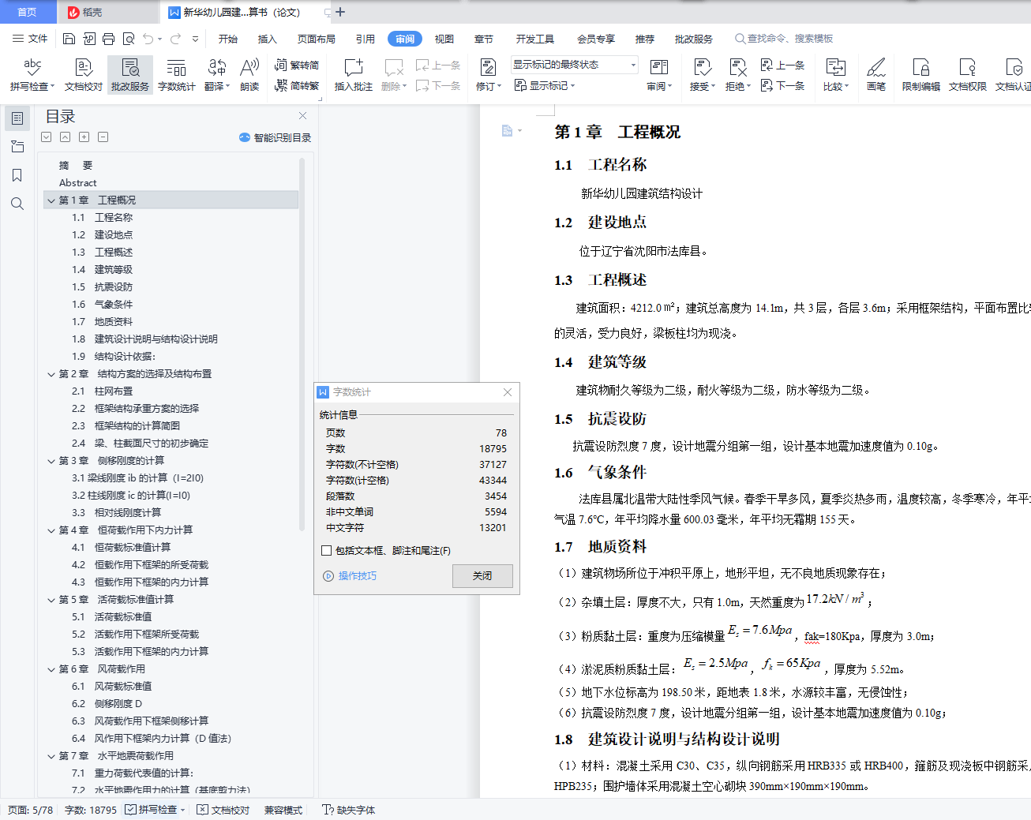Switch to the 页面布局 tab
Image resolution: width=1031 pixels, height=820 pixels.
317,39
